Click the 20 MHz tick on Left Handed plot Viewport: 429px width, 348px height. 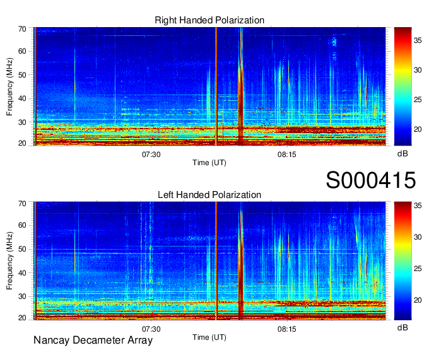(22, 318)
